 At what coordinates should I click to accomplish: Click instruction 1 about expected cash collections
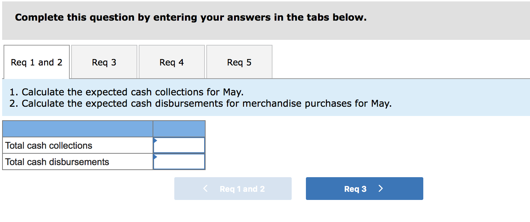(126, 92)
